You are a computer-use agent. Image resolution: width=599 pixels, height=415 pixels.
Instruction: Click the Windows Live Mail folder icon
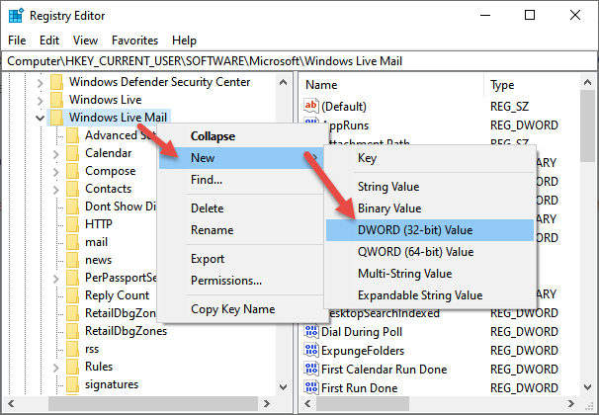57,118
